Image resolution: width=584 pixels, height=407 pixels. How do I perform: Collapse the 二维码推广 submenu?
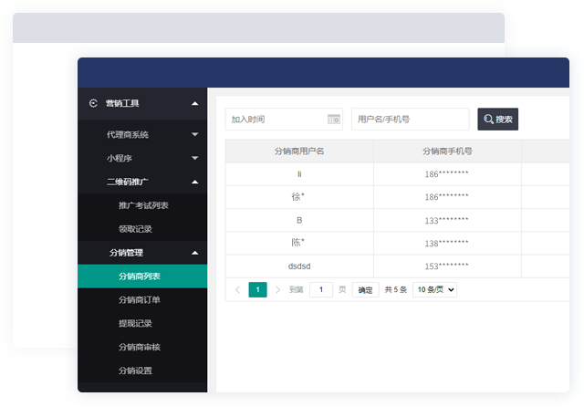pos(194,182)
